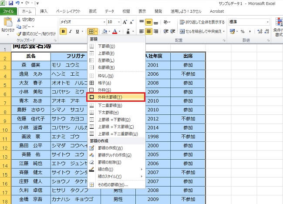
Task: Open the ファイル (File) tab
Action: tap(8, 10)
